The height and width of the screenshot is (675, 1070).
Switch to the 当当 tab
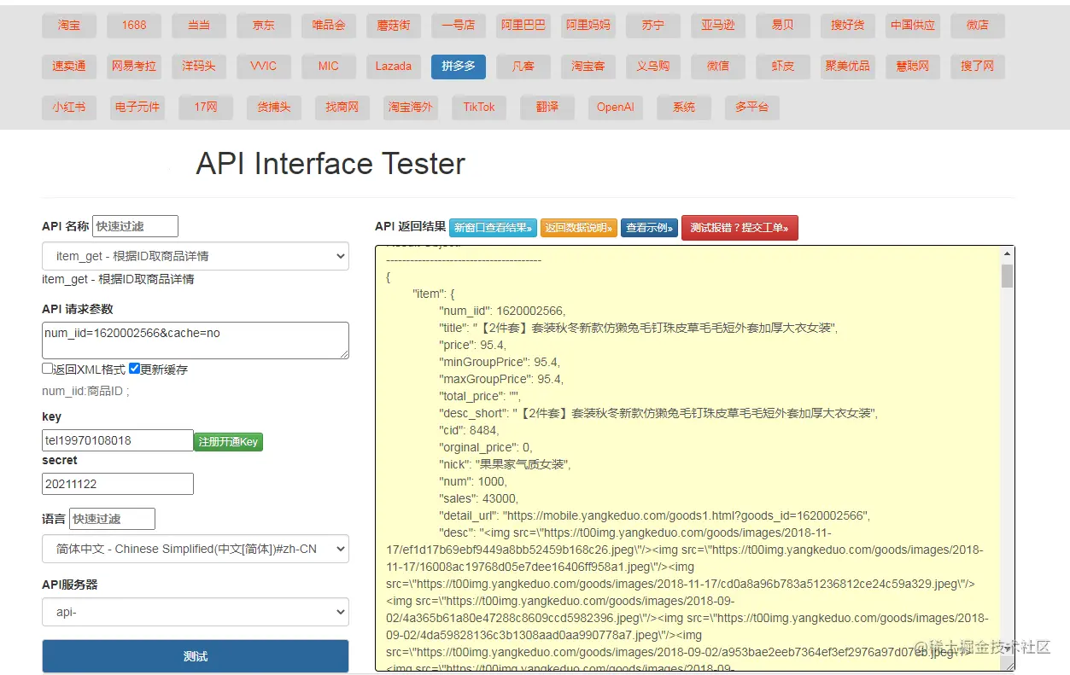199,26
